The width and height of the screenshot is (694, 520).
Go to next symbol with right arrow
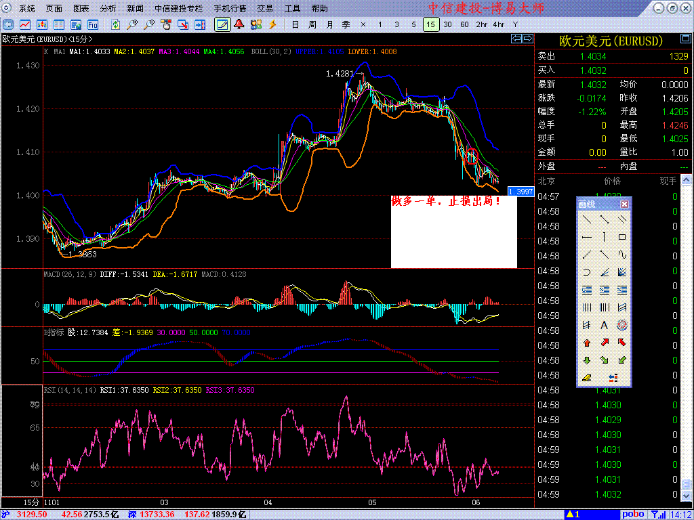click(527, 39)
